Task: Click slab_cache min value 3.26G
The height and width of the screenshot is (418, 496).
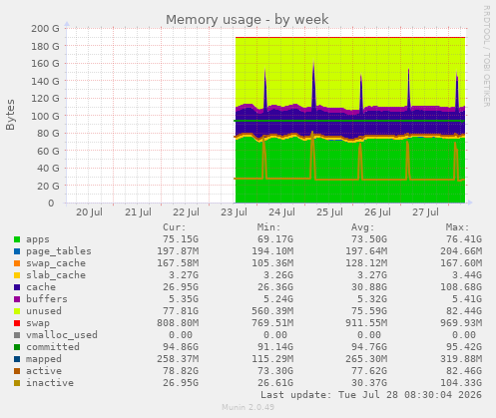Action: [x=278, y=275]
